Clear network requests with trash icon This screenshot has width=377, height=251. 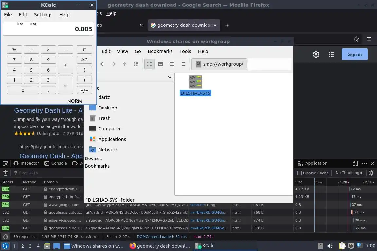tap(5, 173)
